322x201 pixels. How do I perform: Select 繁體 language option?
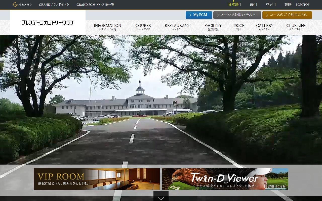tap(288, 5)
